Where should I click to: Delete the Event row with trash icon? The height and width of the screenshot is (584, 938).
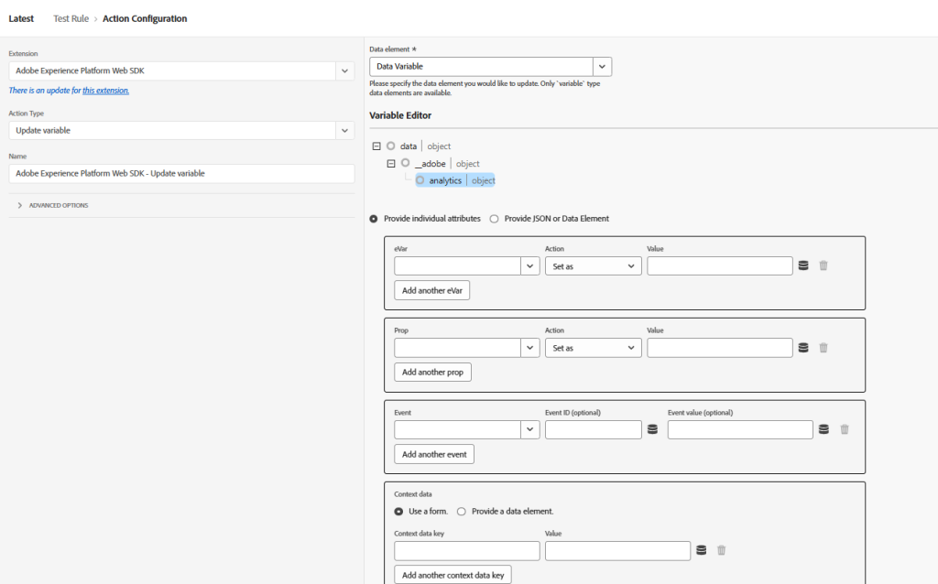coord(844,429)
